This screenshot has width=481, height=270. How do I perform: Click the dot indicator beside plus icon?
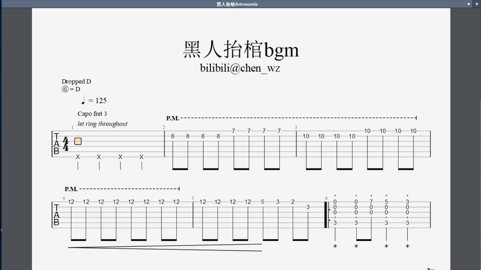(x=469, y=4)
